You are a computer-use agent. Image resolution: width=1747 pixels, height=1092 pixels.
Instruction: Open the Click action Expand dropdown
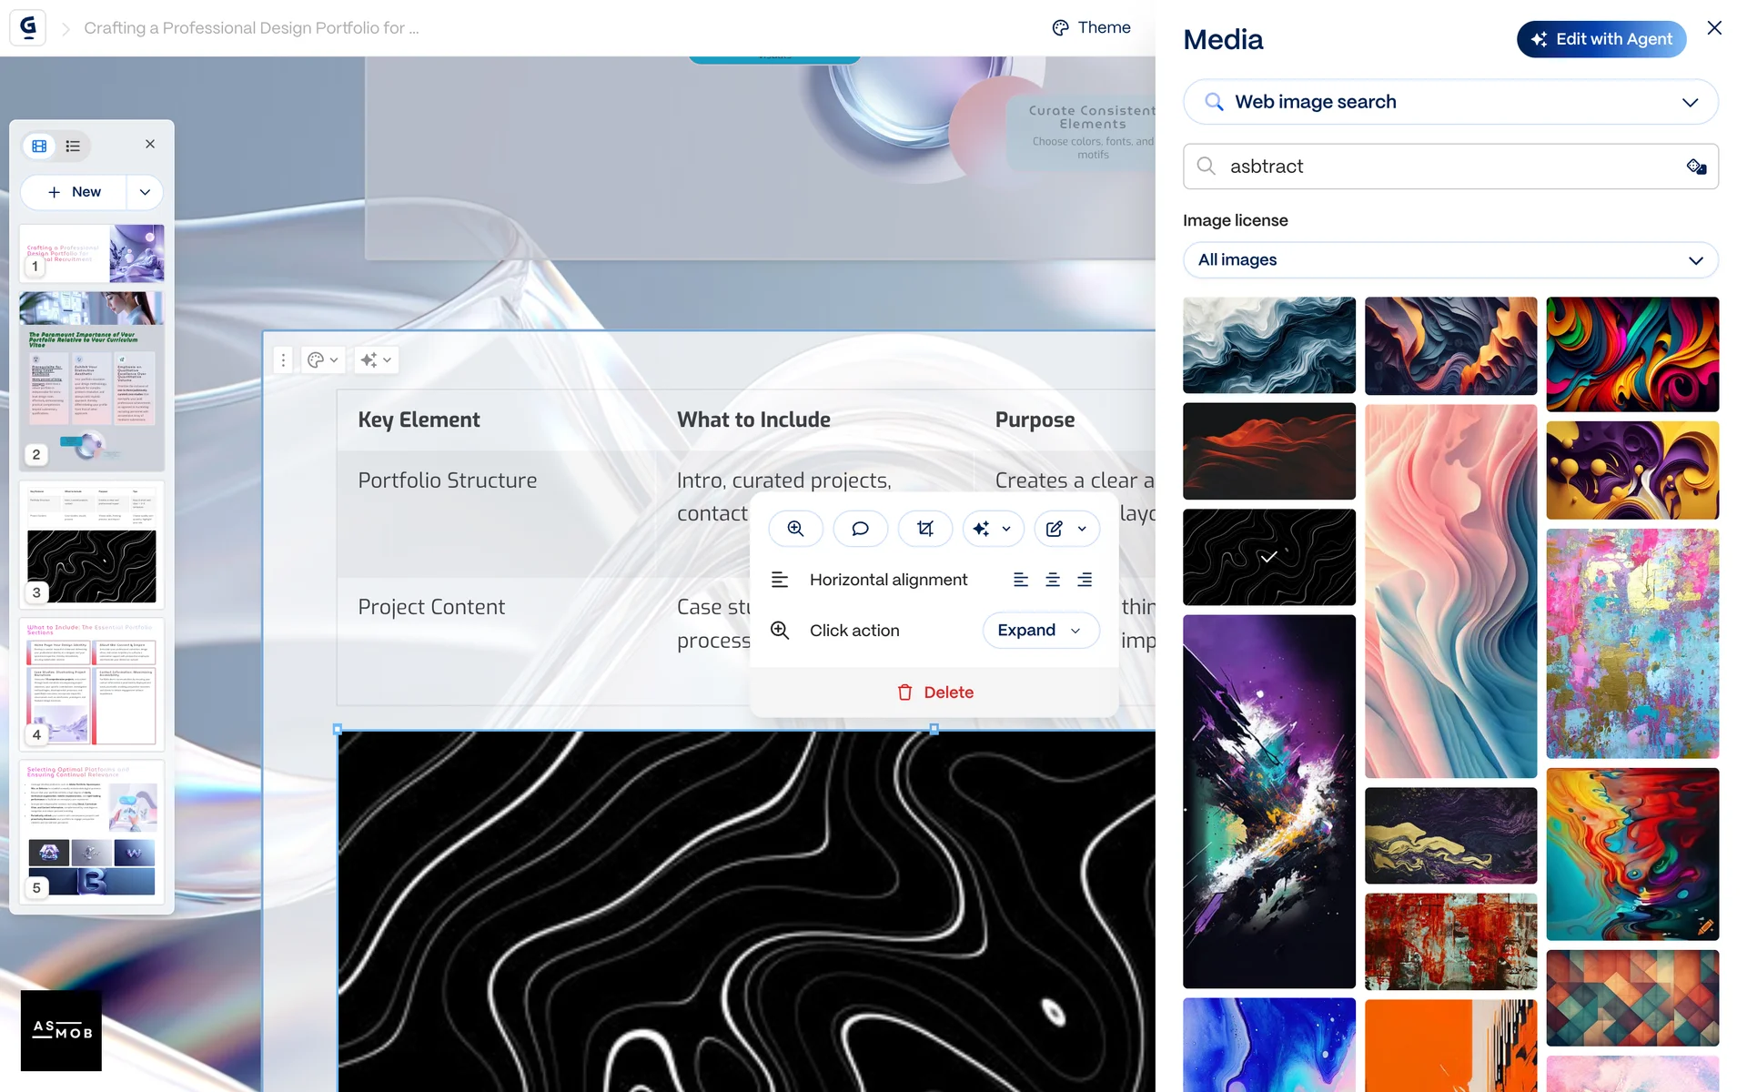click(1040, 631)
